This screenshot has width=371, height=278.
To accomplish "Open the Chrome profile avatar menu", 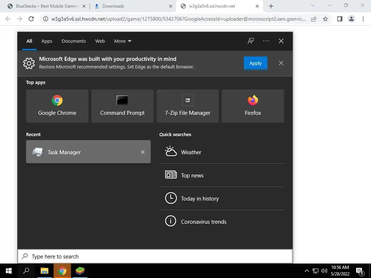I will point(351,19).
